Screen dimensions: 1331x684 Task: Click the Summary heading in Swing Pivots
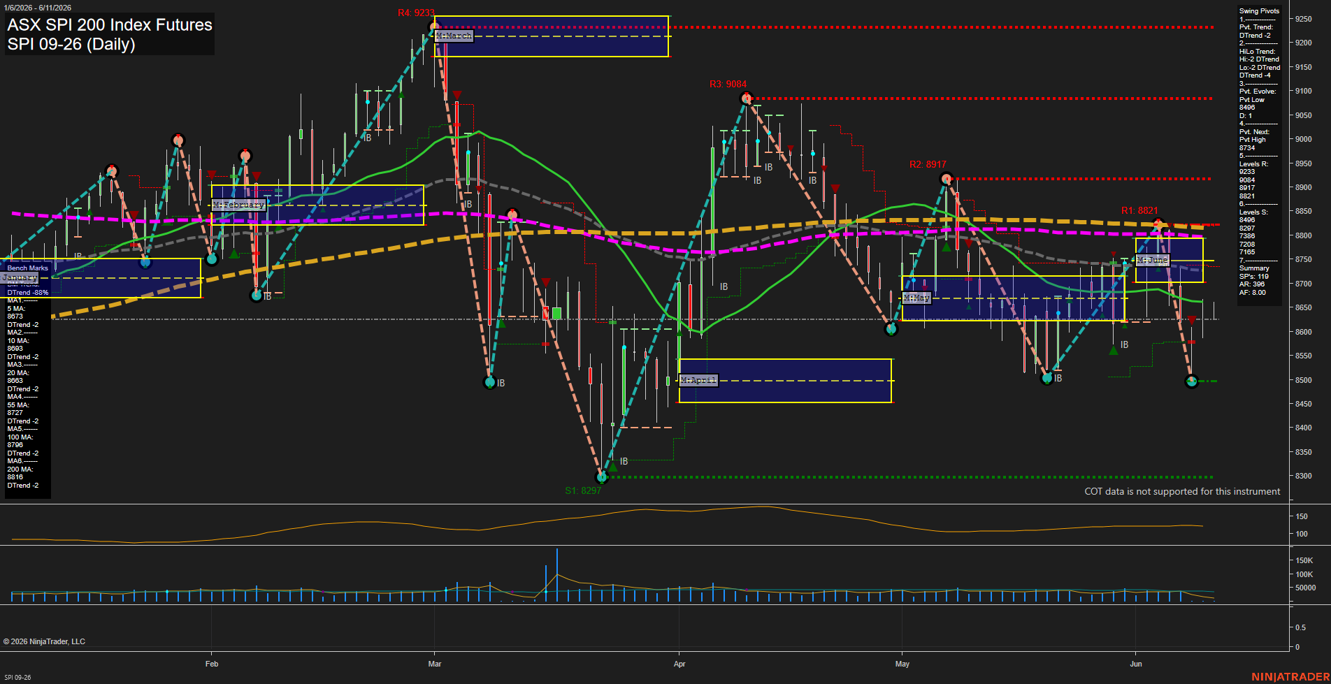coord(1254,268)
